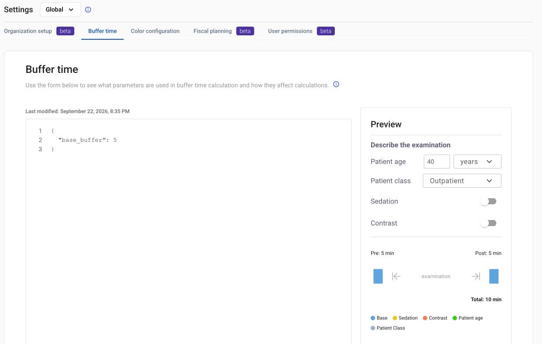This screenshot has height=344, width=542.
Task: Click the closing brace on editor line 3
Action: pos(53,149)
